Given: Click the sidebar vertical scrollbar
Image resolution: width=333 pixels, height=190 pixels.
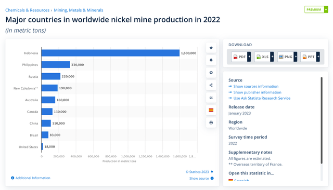Looking at the screenshot, I should tap(322, 120).
